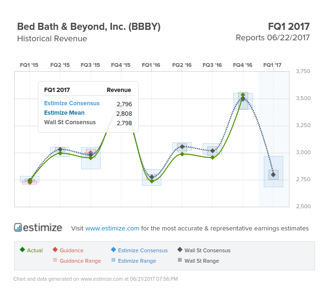Click the red Guidance legend diamond
Screen dimensions: 325x294
(55, 249)
